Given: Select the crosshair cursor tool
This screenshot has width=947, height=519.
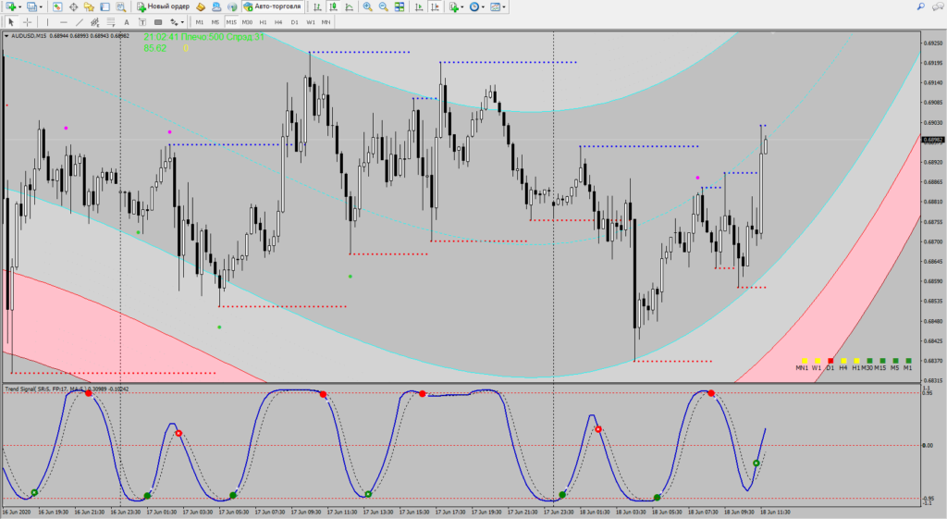Looking at the screenshot, I should [30, 21].
